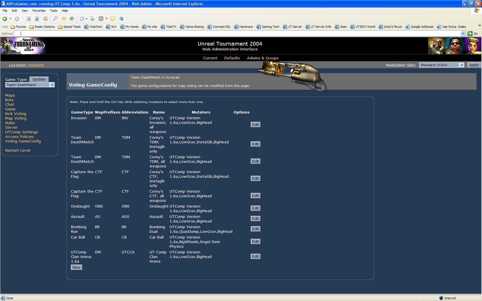Viewport: 482px width, 301px height.
Task: Open the View menu
Action: point(25,11)
